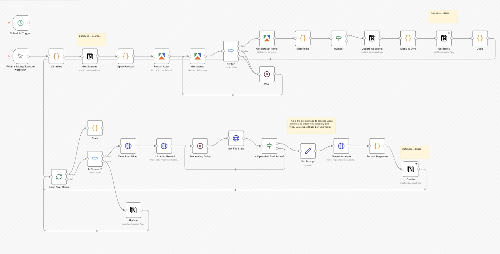Click the Notion icon on Get Sources node
The height and width of the screenshot is (254, 500).
point(90,56)
